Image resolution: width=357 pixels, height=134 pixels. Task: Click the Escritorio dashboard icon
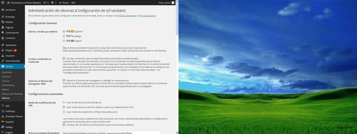point(3,10)
